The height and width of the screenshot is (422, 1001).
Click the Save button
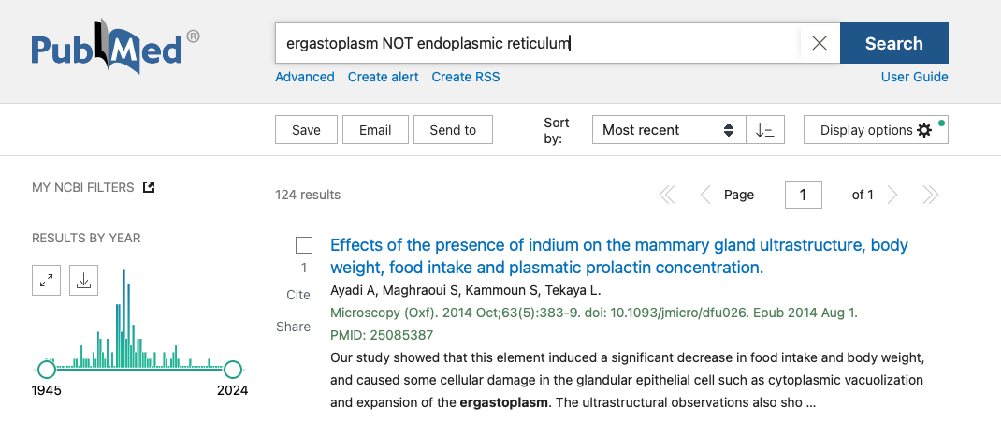click(x=306, y=130)
